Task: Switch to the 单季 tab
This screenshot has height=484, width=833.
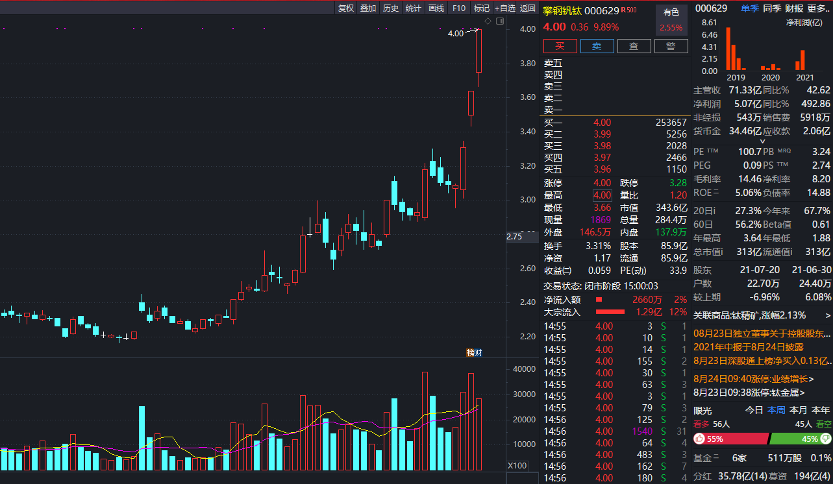Action: point(750,8)
